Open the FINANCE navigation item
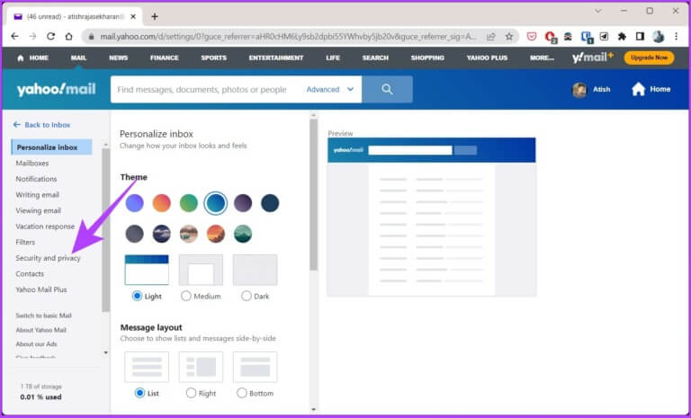This screenshot has width=691, height=418. [164, 58]
